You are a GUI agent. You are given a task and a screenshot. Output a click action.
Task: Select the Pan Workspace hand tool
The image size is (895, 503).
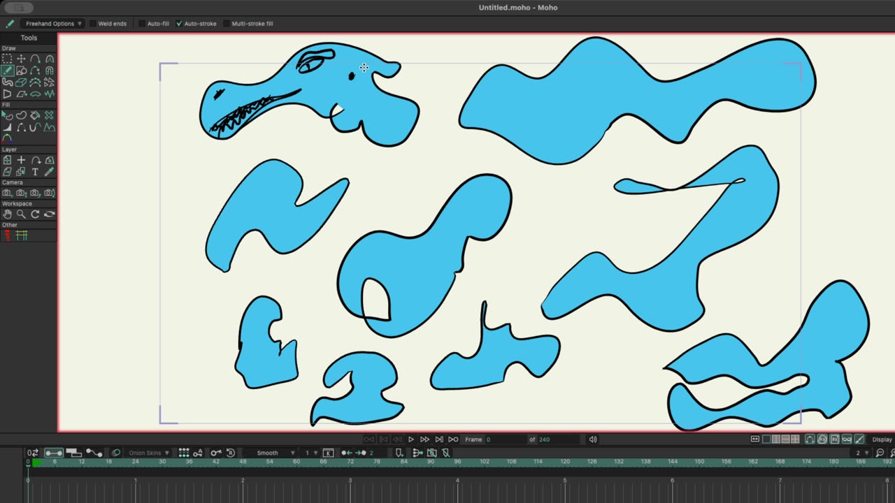pos(7,214)
